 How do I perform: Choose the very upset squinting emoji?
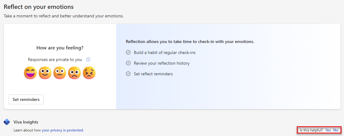click(x=89, y=73)
